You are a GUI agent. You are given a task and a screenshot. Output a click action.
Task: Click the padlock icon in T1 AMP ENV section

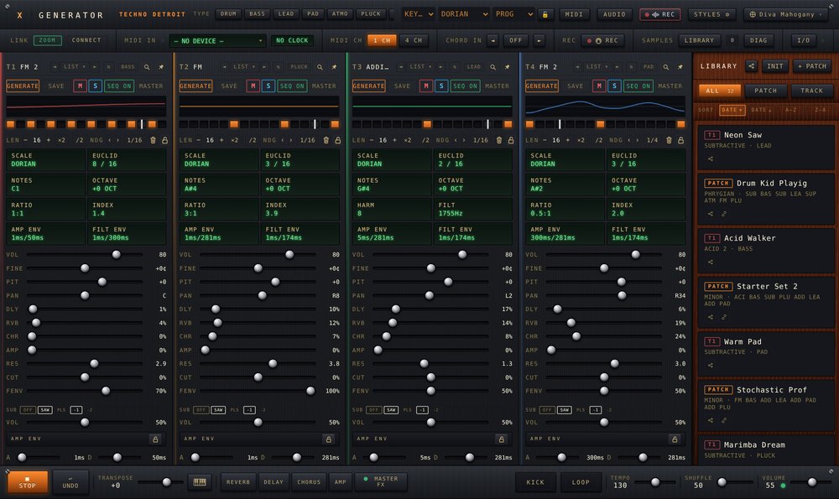click(155, 439)
